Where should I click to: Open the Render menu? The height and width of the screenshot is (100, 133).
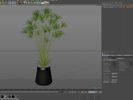18,1
